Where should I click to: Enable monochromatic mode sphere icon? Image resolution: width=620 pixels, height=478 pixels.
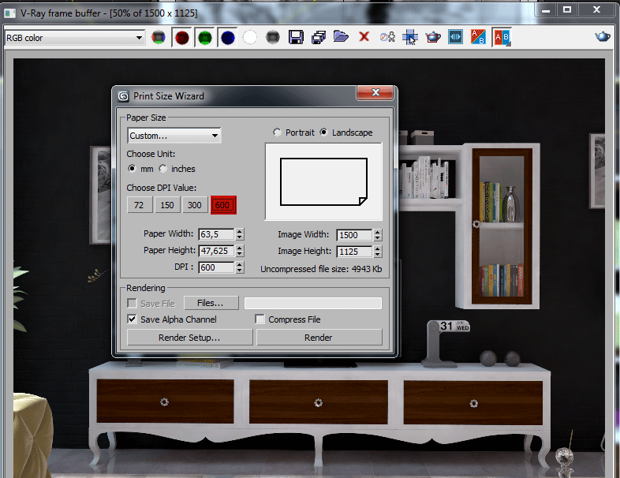(272, 38)
